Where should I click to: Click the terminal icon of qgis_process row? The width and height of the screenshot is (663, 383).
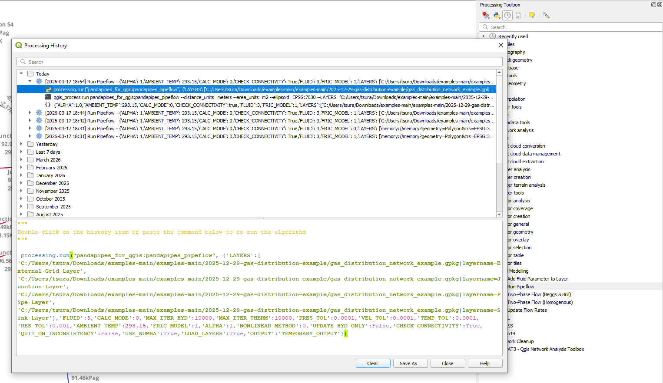(x=48, y=97)
